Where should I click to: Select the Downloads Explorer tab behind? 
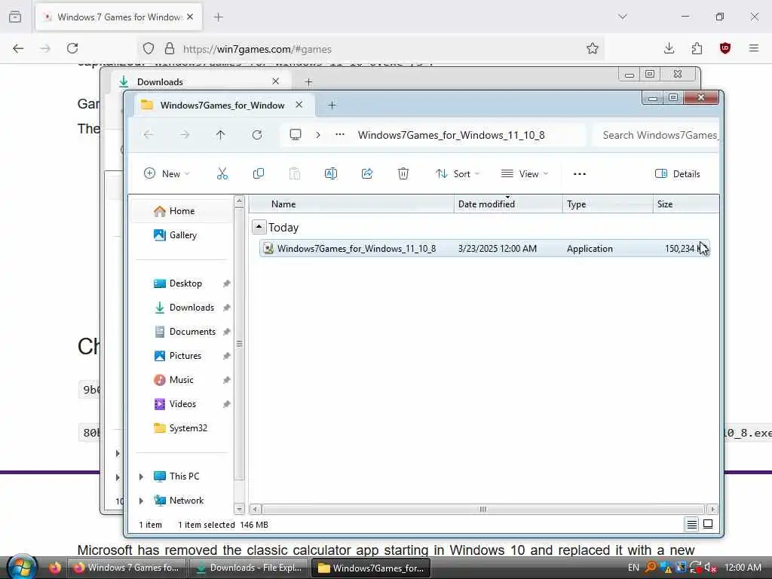(x=201, y=81)
